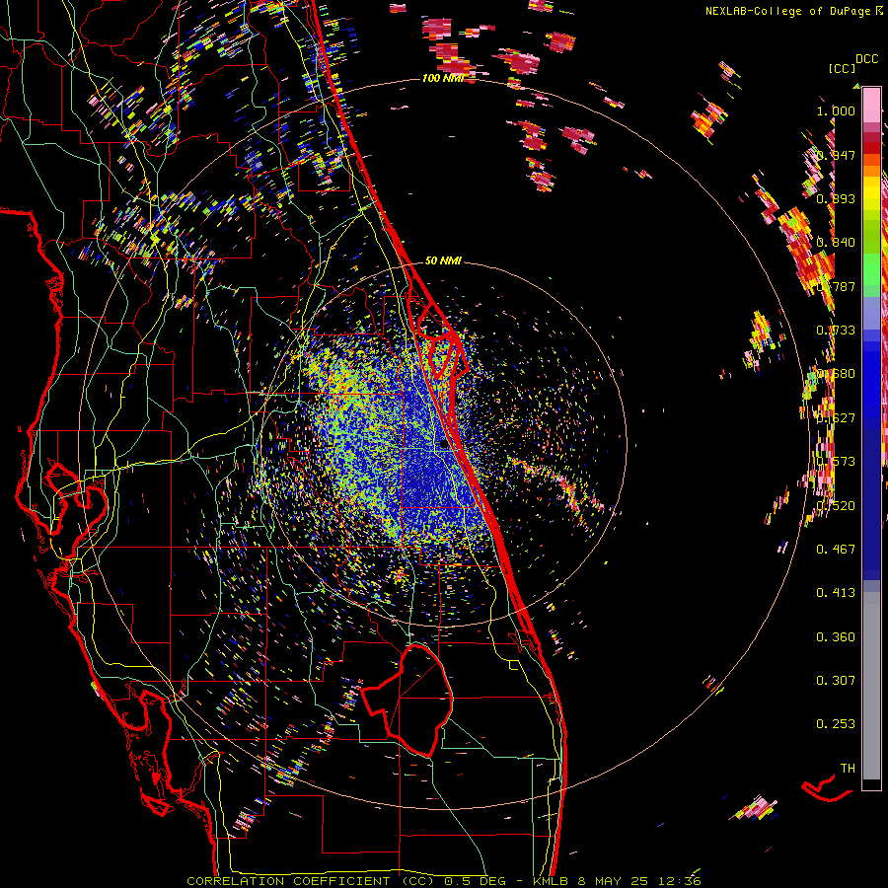Viewport: 888px width, 888px height.
Task: Click the 0.413 scale value
Action: tap(836, 592)
